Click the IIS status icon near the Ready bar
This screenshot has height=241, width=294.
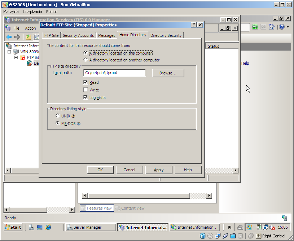284,218
